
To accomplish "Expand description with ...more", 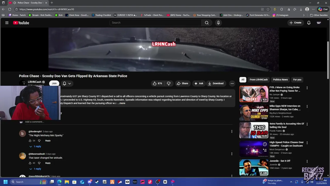I will (x=121, y=103).
